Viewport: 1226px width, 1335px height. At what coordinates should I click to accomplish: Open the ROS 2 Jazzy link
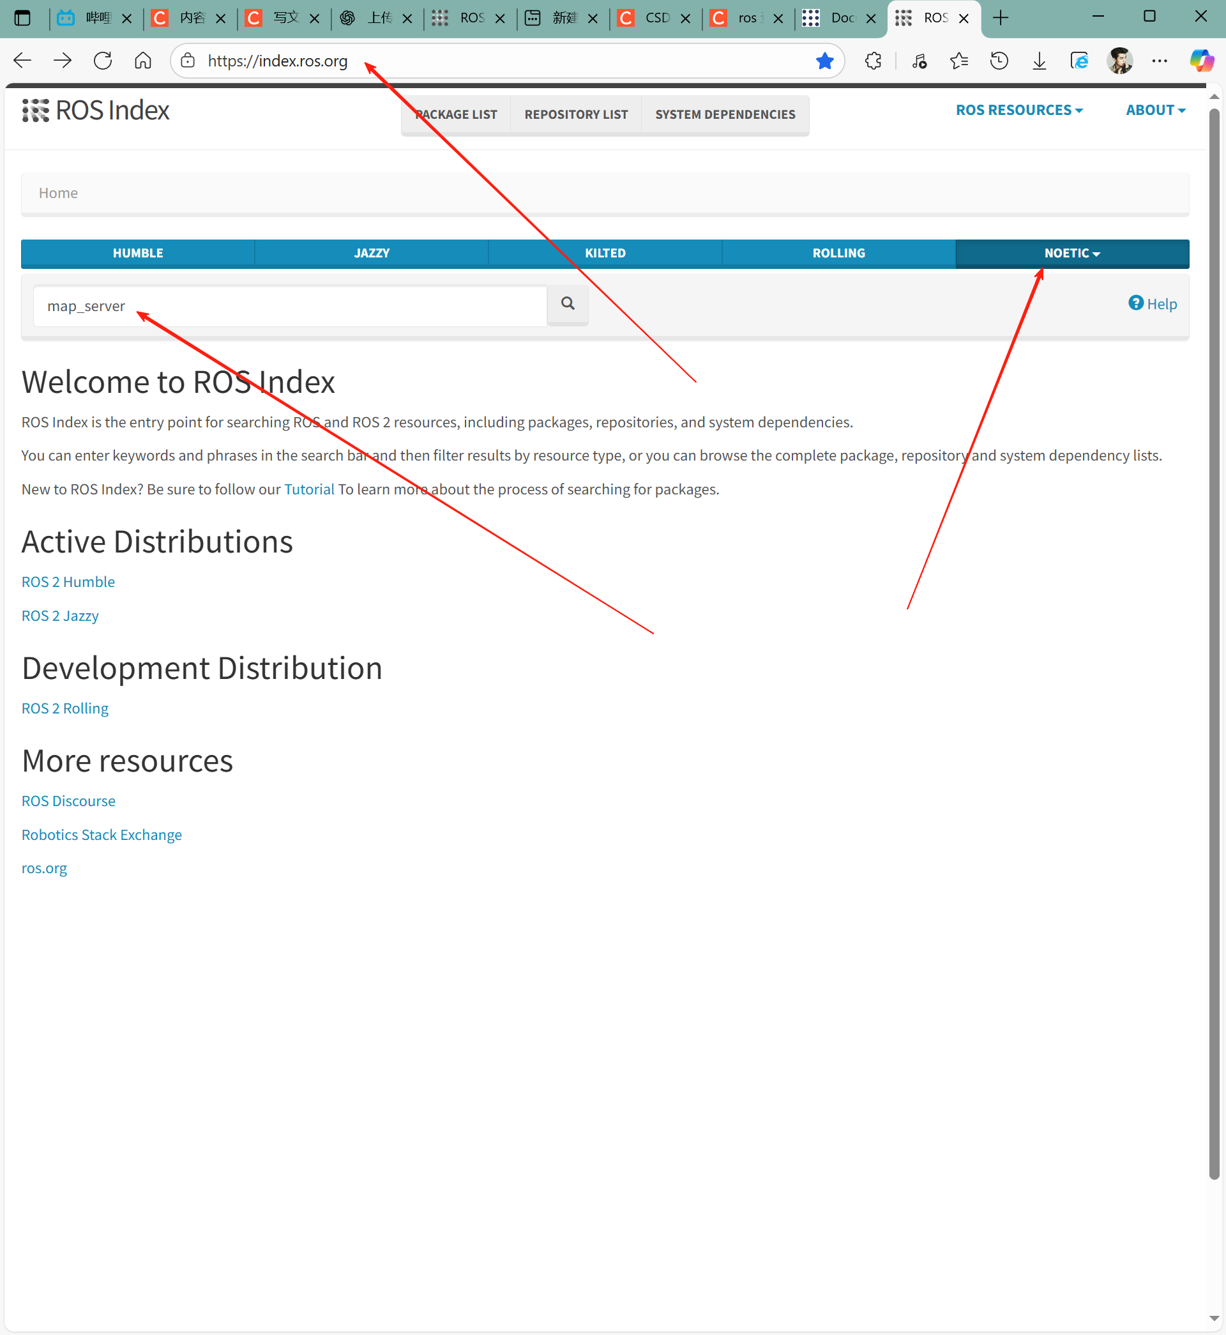click(x=61, y=616)
